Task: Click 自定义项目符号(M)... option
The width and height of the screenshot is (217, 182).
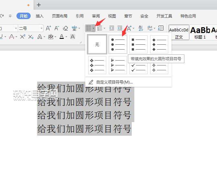Action: (129, 82)
